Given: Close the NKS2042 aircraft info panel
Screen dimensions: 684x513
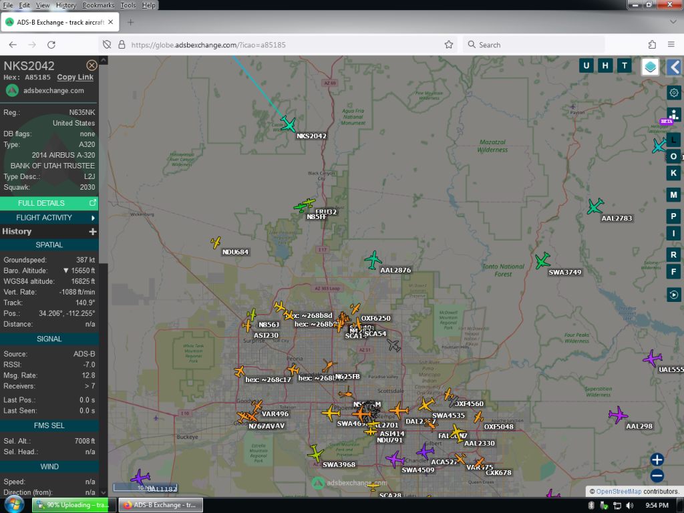Looking at the screenshot, I should tap(92, 65).
